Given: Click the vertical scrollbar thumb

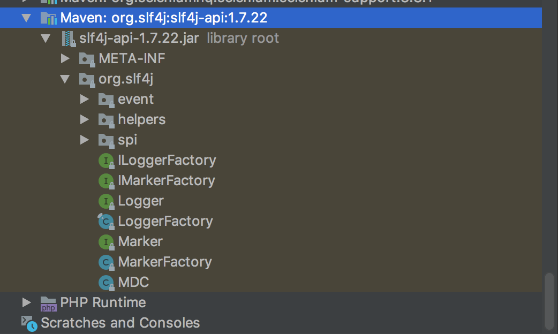Looking at the screenshot, I should point(549,301).
